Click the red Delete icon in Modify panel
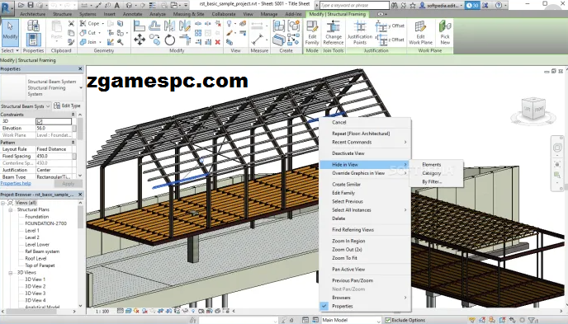The height and width of the screenshot is (324, 568). [x=217, y=42]
